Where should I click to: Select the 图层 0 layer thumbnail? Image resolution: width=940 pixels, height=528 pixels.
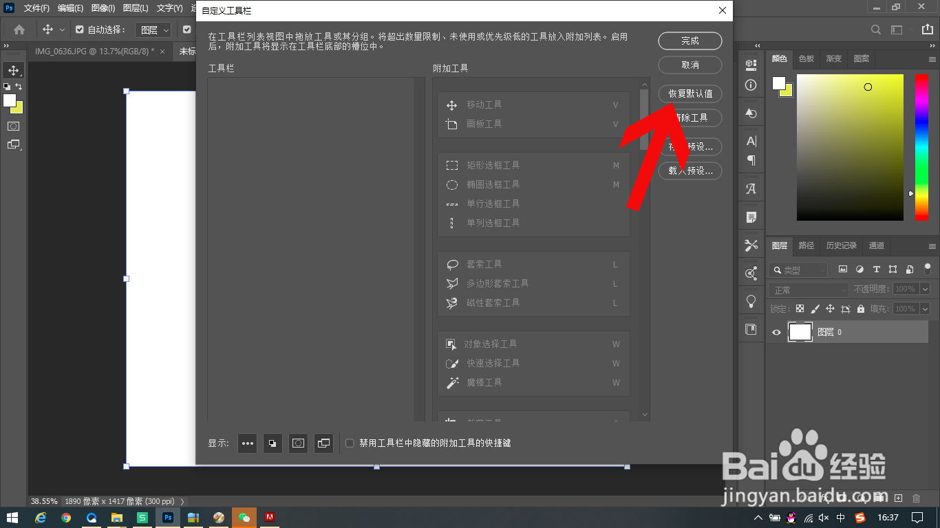[x=800, y=332]
